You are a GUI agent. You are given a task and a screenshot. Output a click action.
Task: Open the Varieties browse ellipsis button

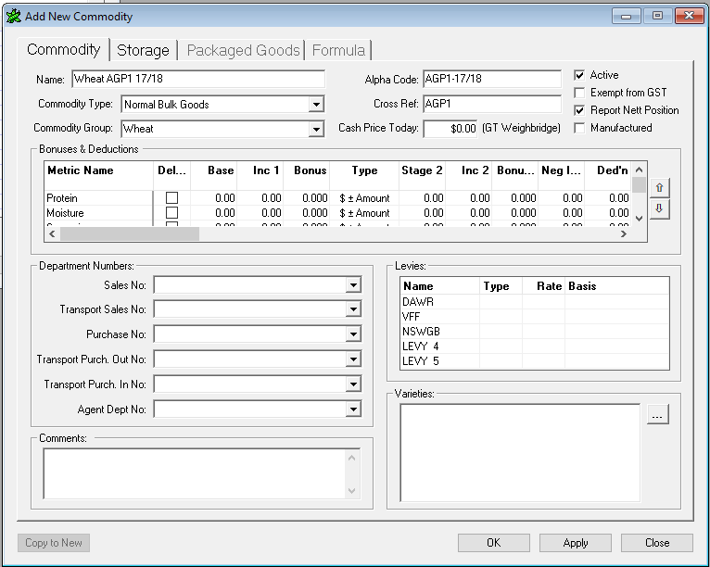[657, 416]
